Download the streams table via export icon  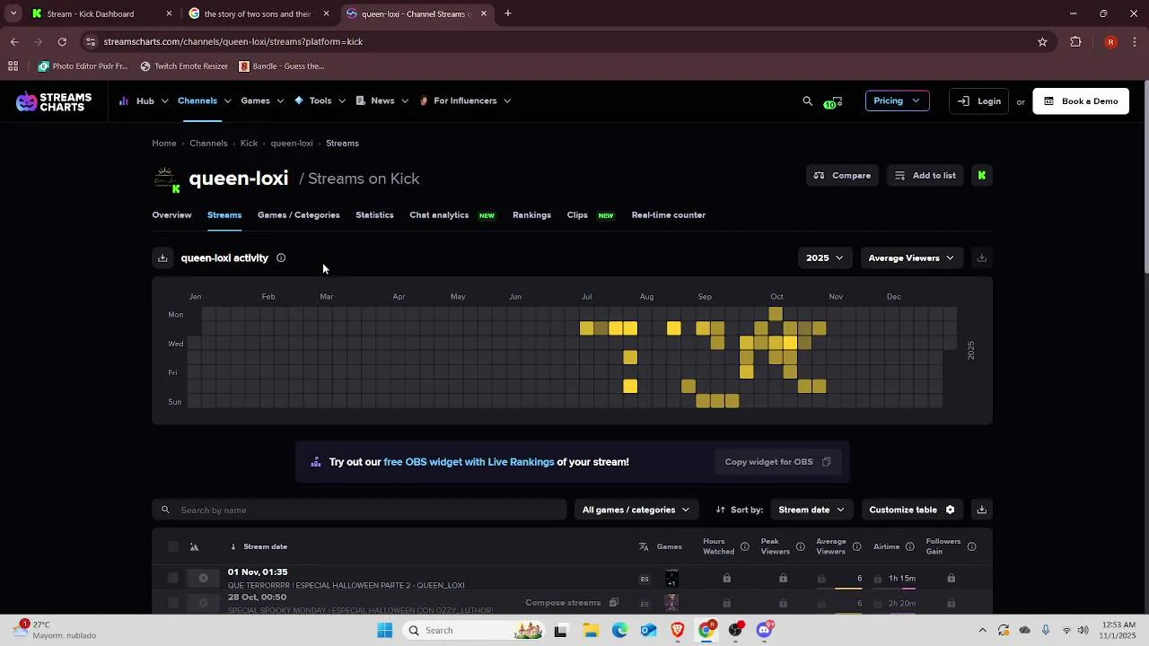coord(982,510)
